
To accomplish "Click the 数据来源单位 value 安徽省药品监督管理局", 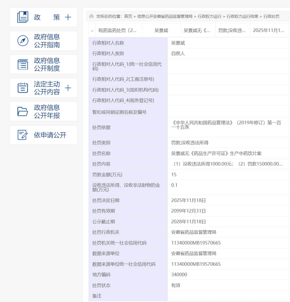I will 194,253.
